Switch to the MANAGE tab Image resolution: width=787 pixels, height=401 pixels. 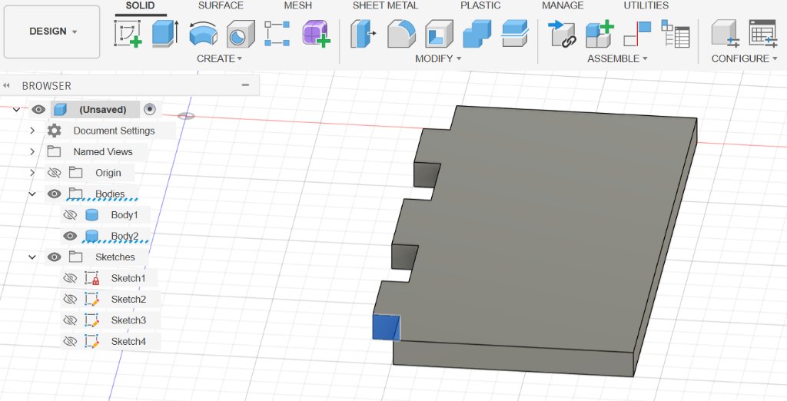pos(563,5)
